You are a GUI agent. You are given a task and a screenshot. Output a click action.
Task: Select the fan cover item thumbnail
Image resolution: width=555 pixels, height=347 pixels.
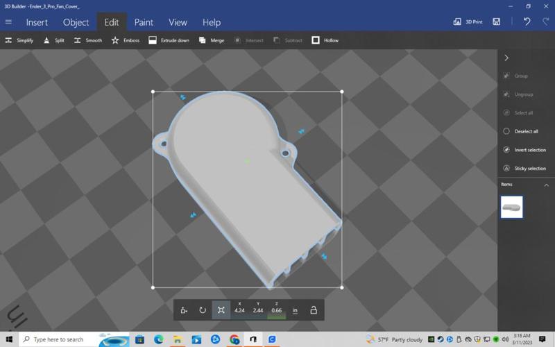[511, 207]
